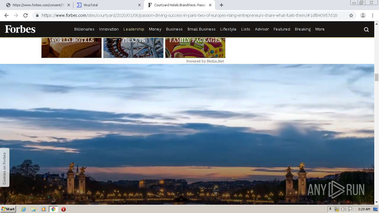This screenshot has width=379, height=213.
Task: Open the Forbes search icon
Action: [366, 29]
